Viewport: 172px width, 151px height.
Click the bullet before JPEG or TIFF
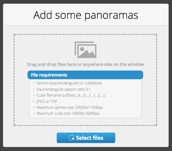pyautogui.click(x=34, y=102)
